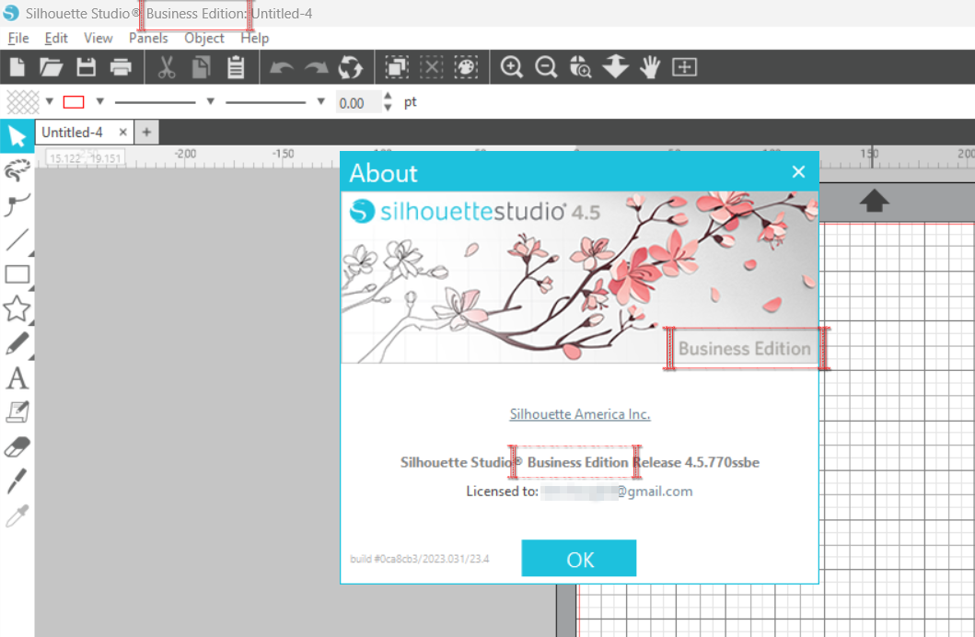Open the Help menu
This screenshot has width=975, height=637.
click(x=254, y=38)
